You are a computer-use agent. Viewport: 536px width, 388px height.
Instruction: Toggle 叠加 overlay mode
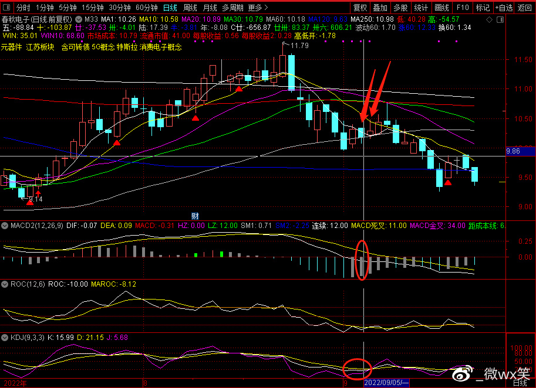point(380,8)
